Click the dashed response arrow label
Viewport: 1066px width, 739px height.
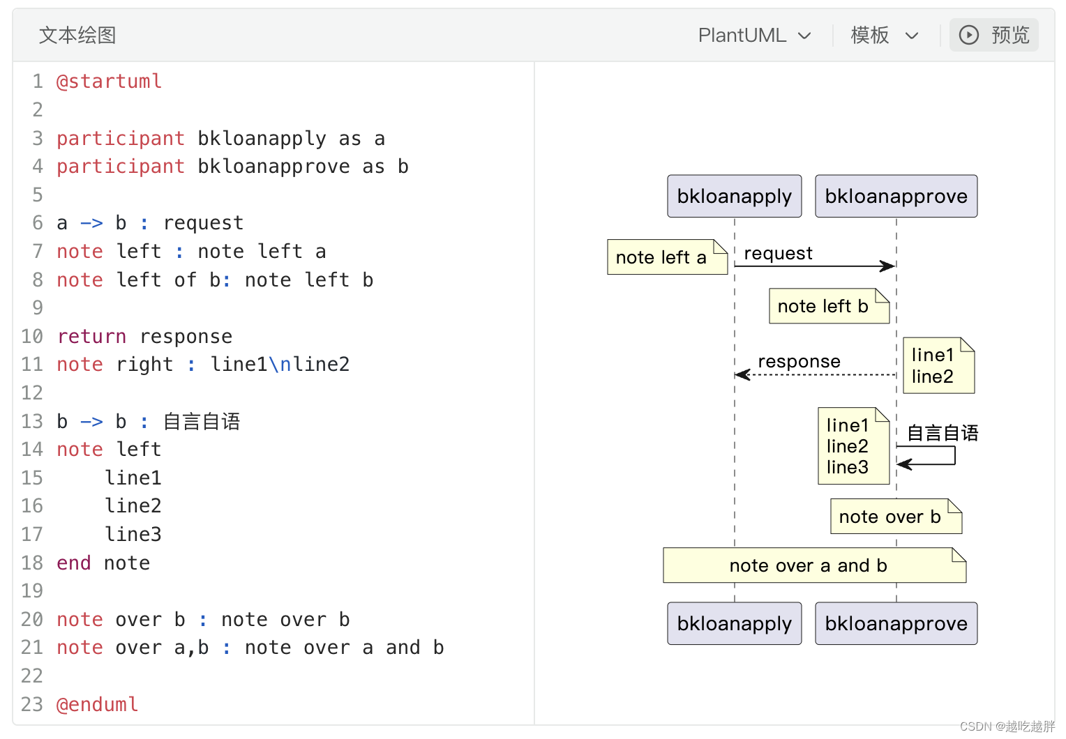799,361
